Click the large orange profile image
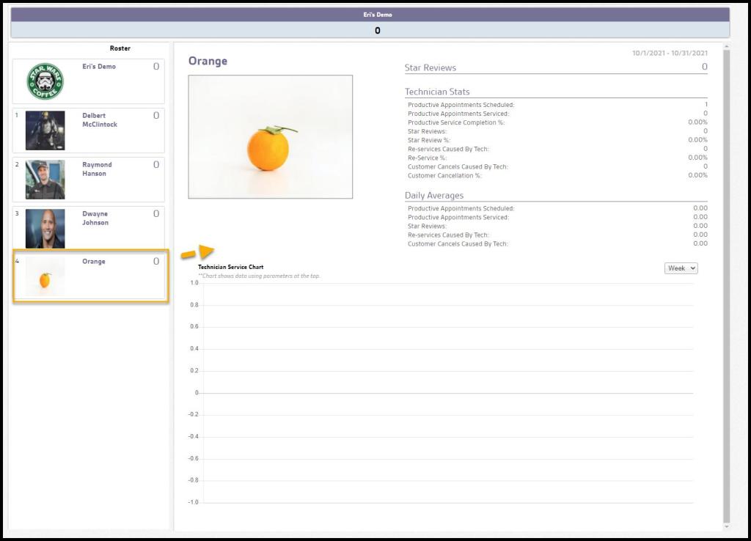 (270, 136)
